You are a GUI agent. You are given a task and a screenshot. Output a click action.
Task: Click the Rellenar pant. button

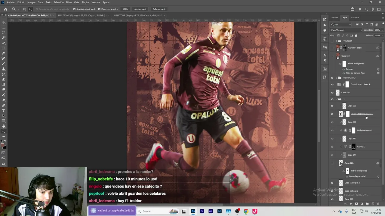159,9
